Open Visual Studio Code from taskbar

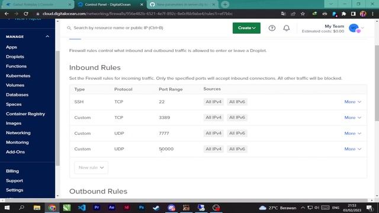82,208
